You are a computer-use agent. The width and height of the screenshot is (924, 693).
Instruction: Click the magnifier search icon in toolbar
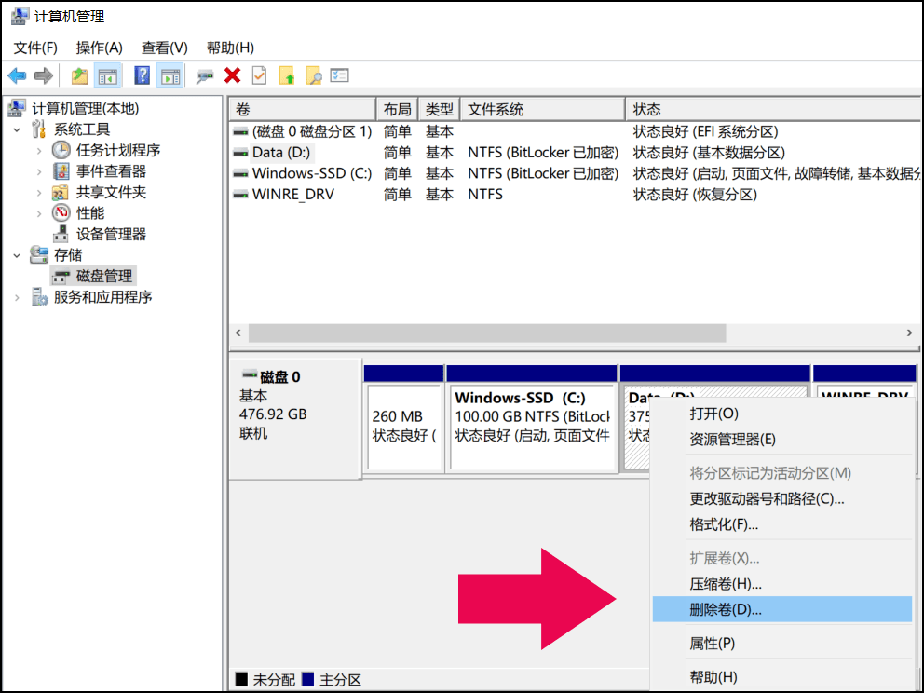pos(313,76)
